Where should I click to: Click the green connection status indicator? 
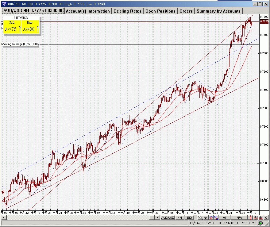click(x=260, y=223)
